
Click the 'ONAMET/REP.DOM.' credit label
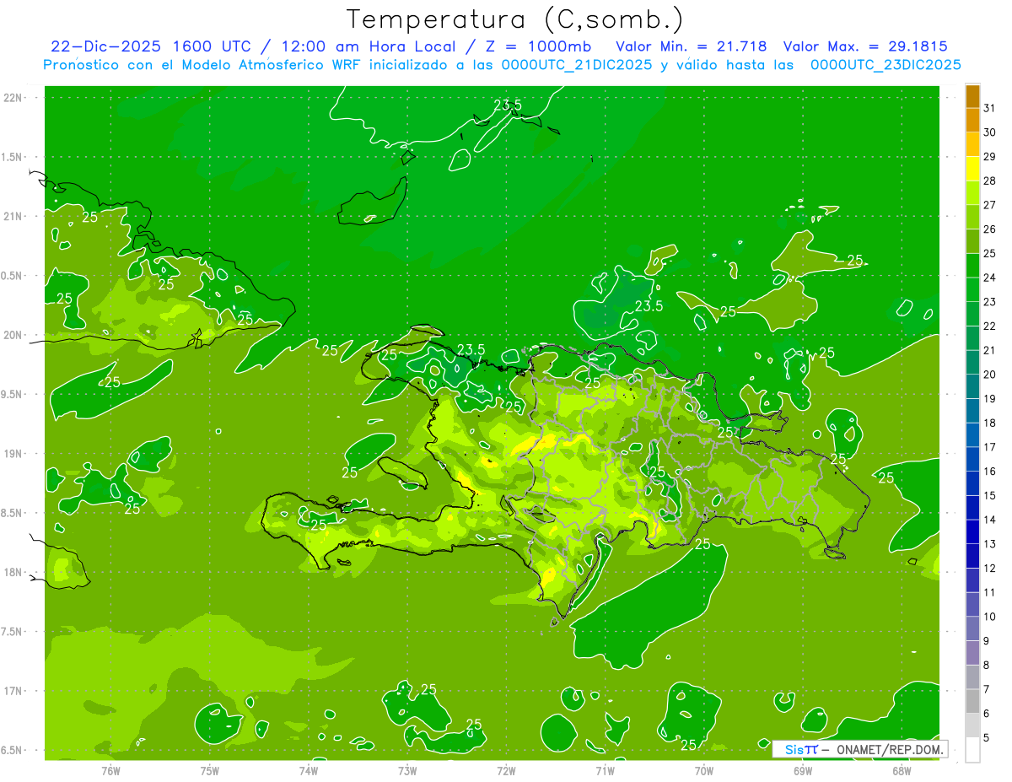coord(891,749)
